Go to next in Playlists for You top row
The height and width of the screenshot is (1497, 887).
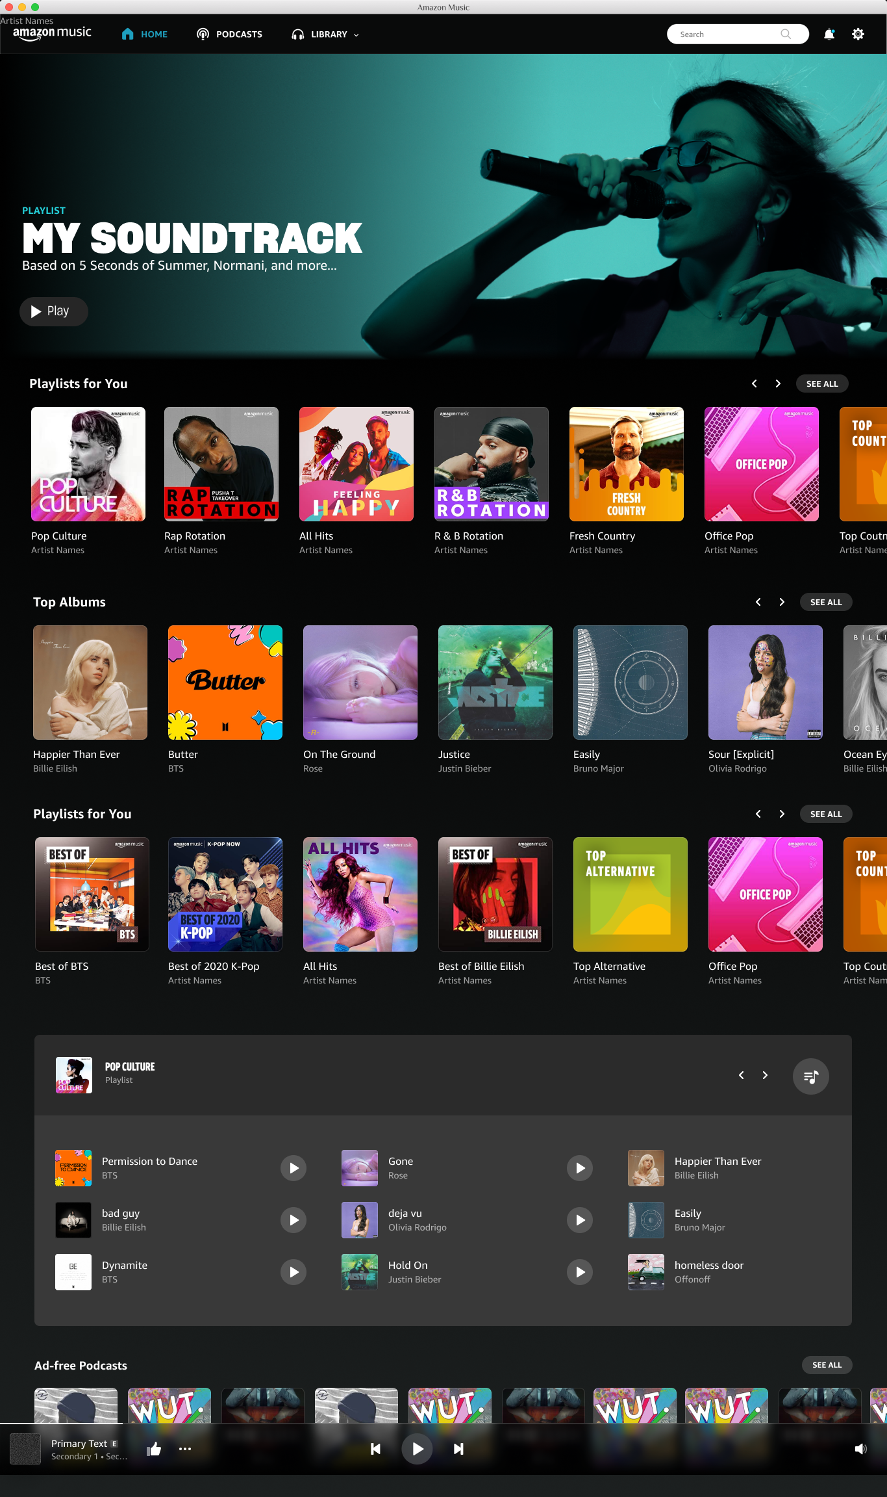coord(778,384)
